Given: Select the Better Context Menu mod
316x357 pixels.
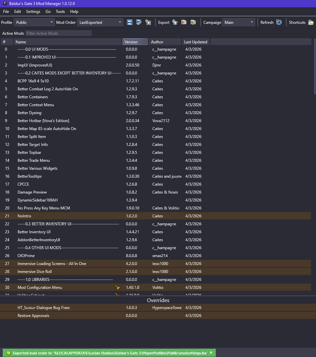Looking at the screenshot, I should click(x=156, y=105).
